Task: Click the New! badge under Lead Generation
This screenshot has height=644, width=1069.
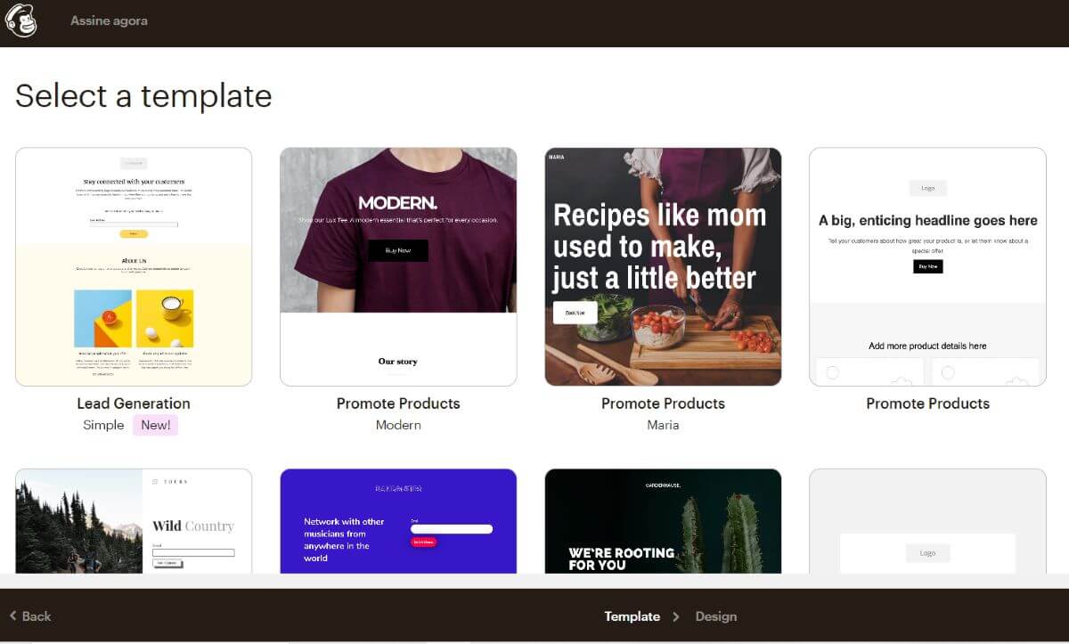Action: (x=156, y=425)
